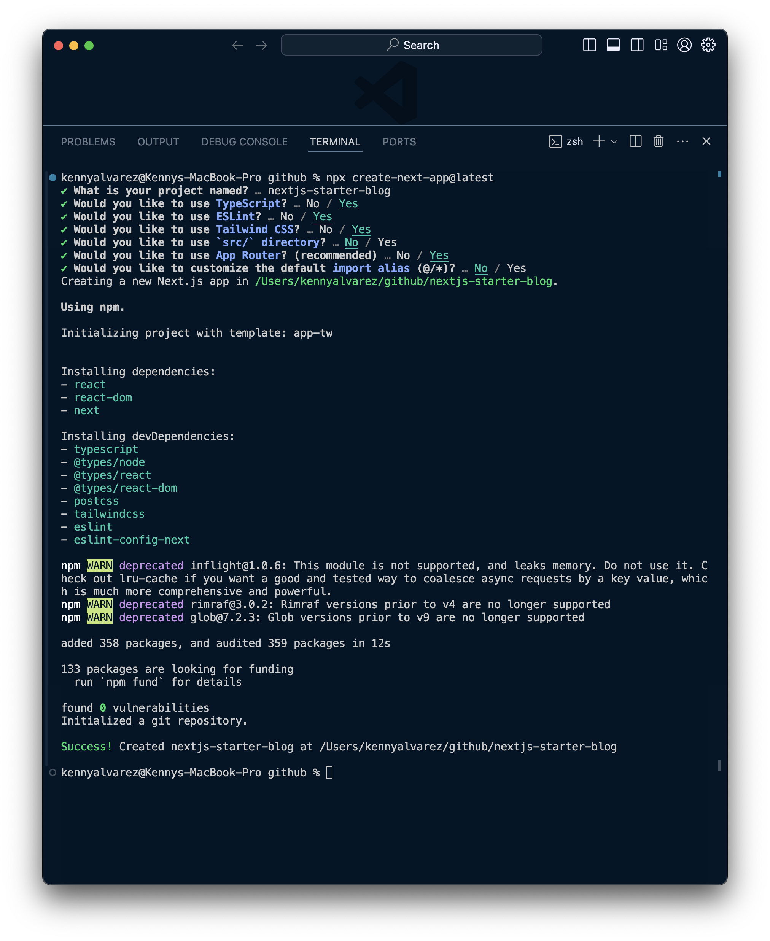Switch to the OUTPUT tab
Image resolution: width=770 pixels, height=941 pixels.
click(x=158, y=142)
